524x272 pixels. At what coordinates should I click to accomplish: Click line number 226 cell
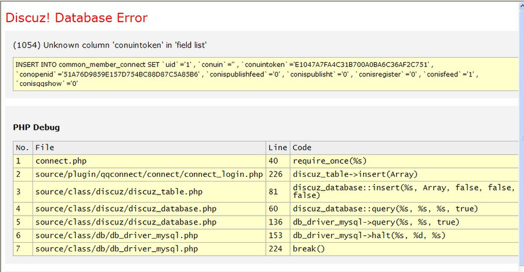tap(275, 174)
